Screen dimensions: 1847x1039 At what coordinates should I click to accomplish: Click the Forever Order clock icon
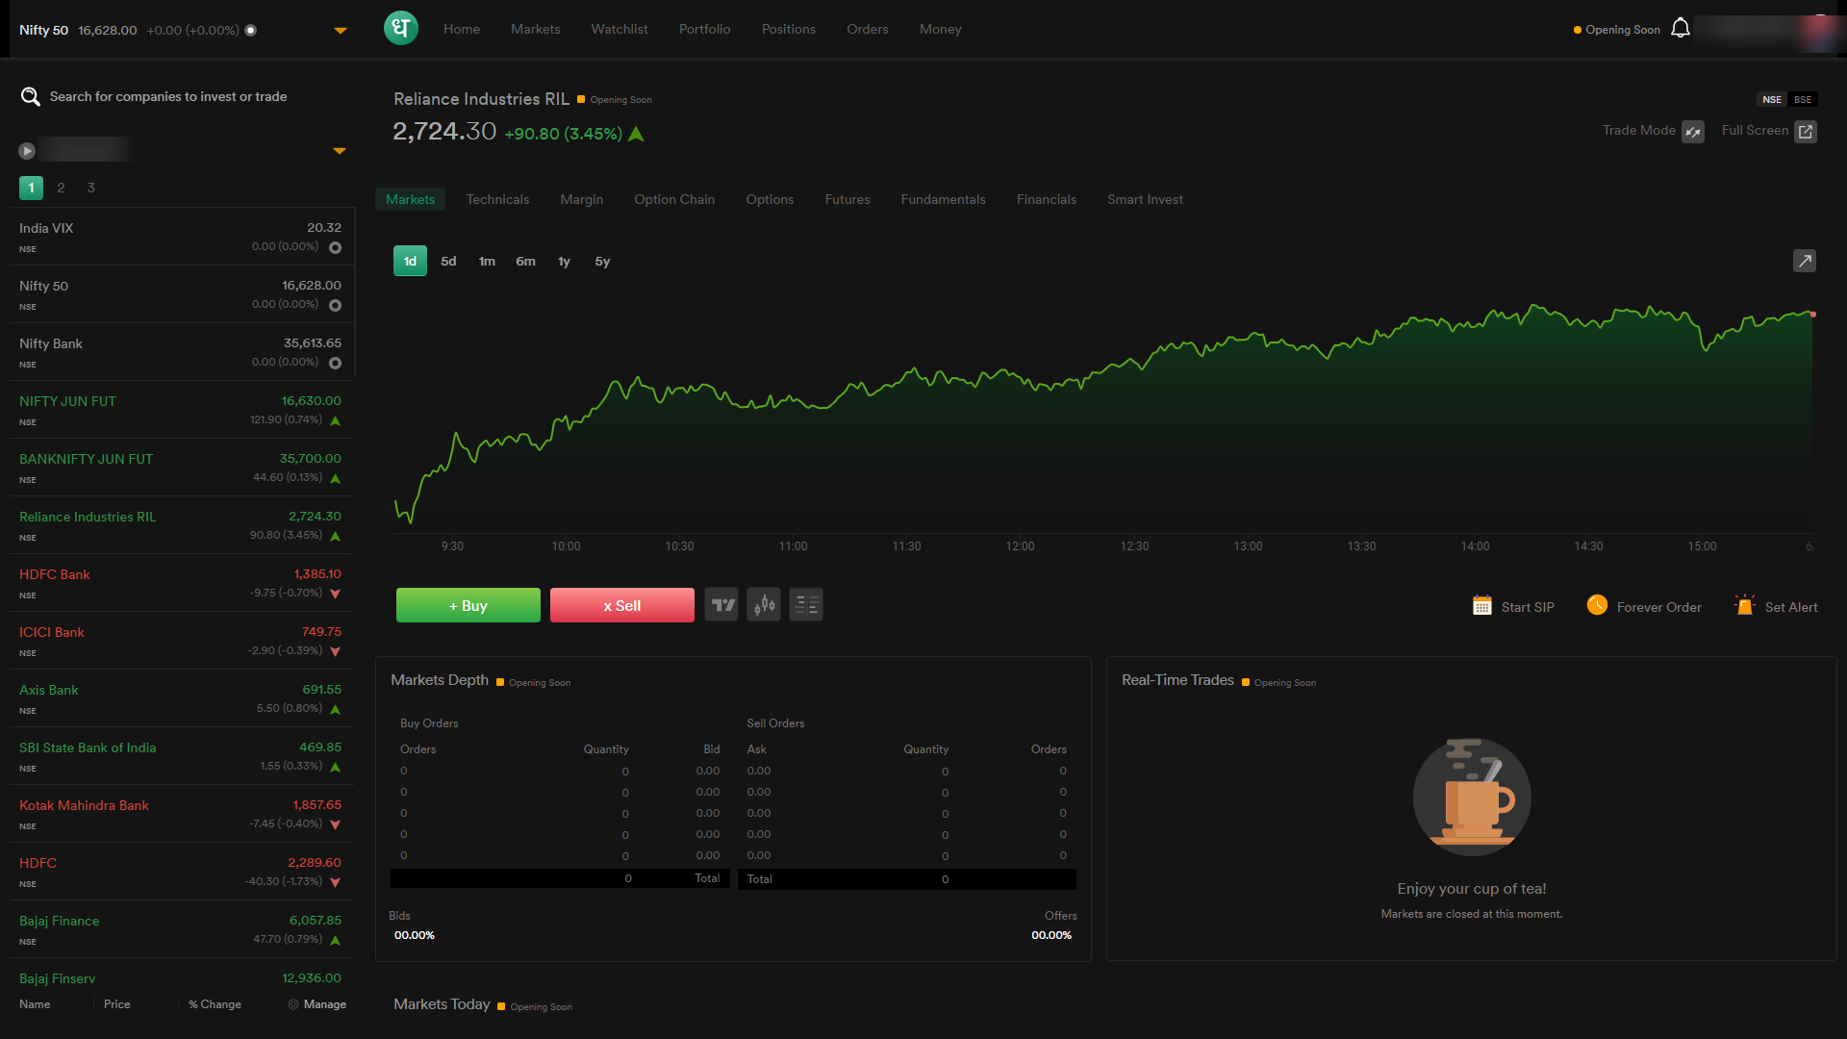[x=1597, y=604]
